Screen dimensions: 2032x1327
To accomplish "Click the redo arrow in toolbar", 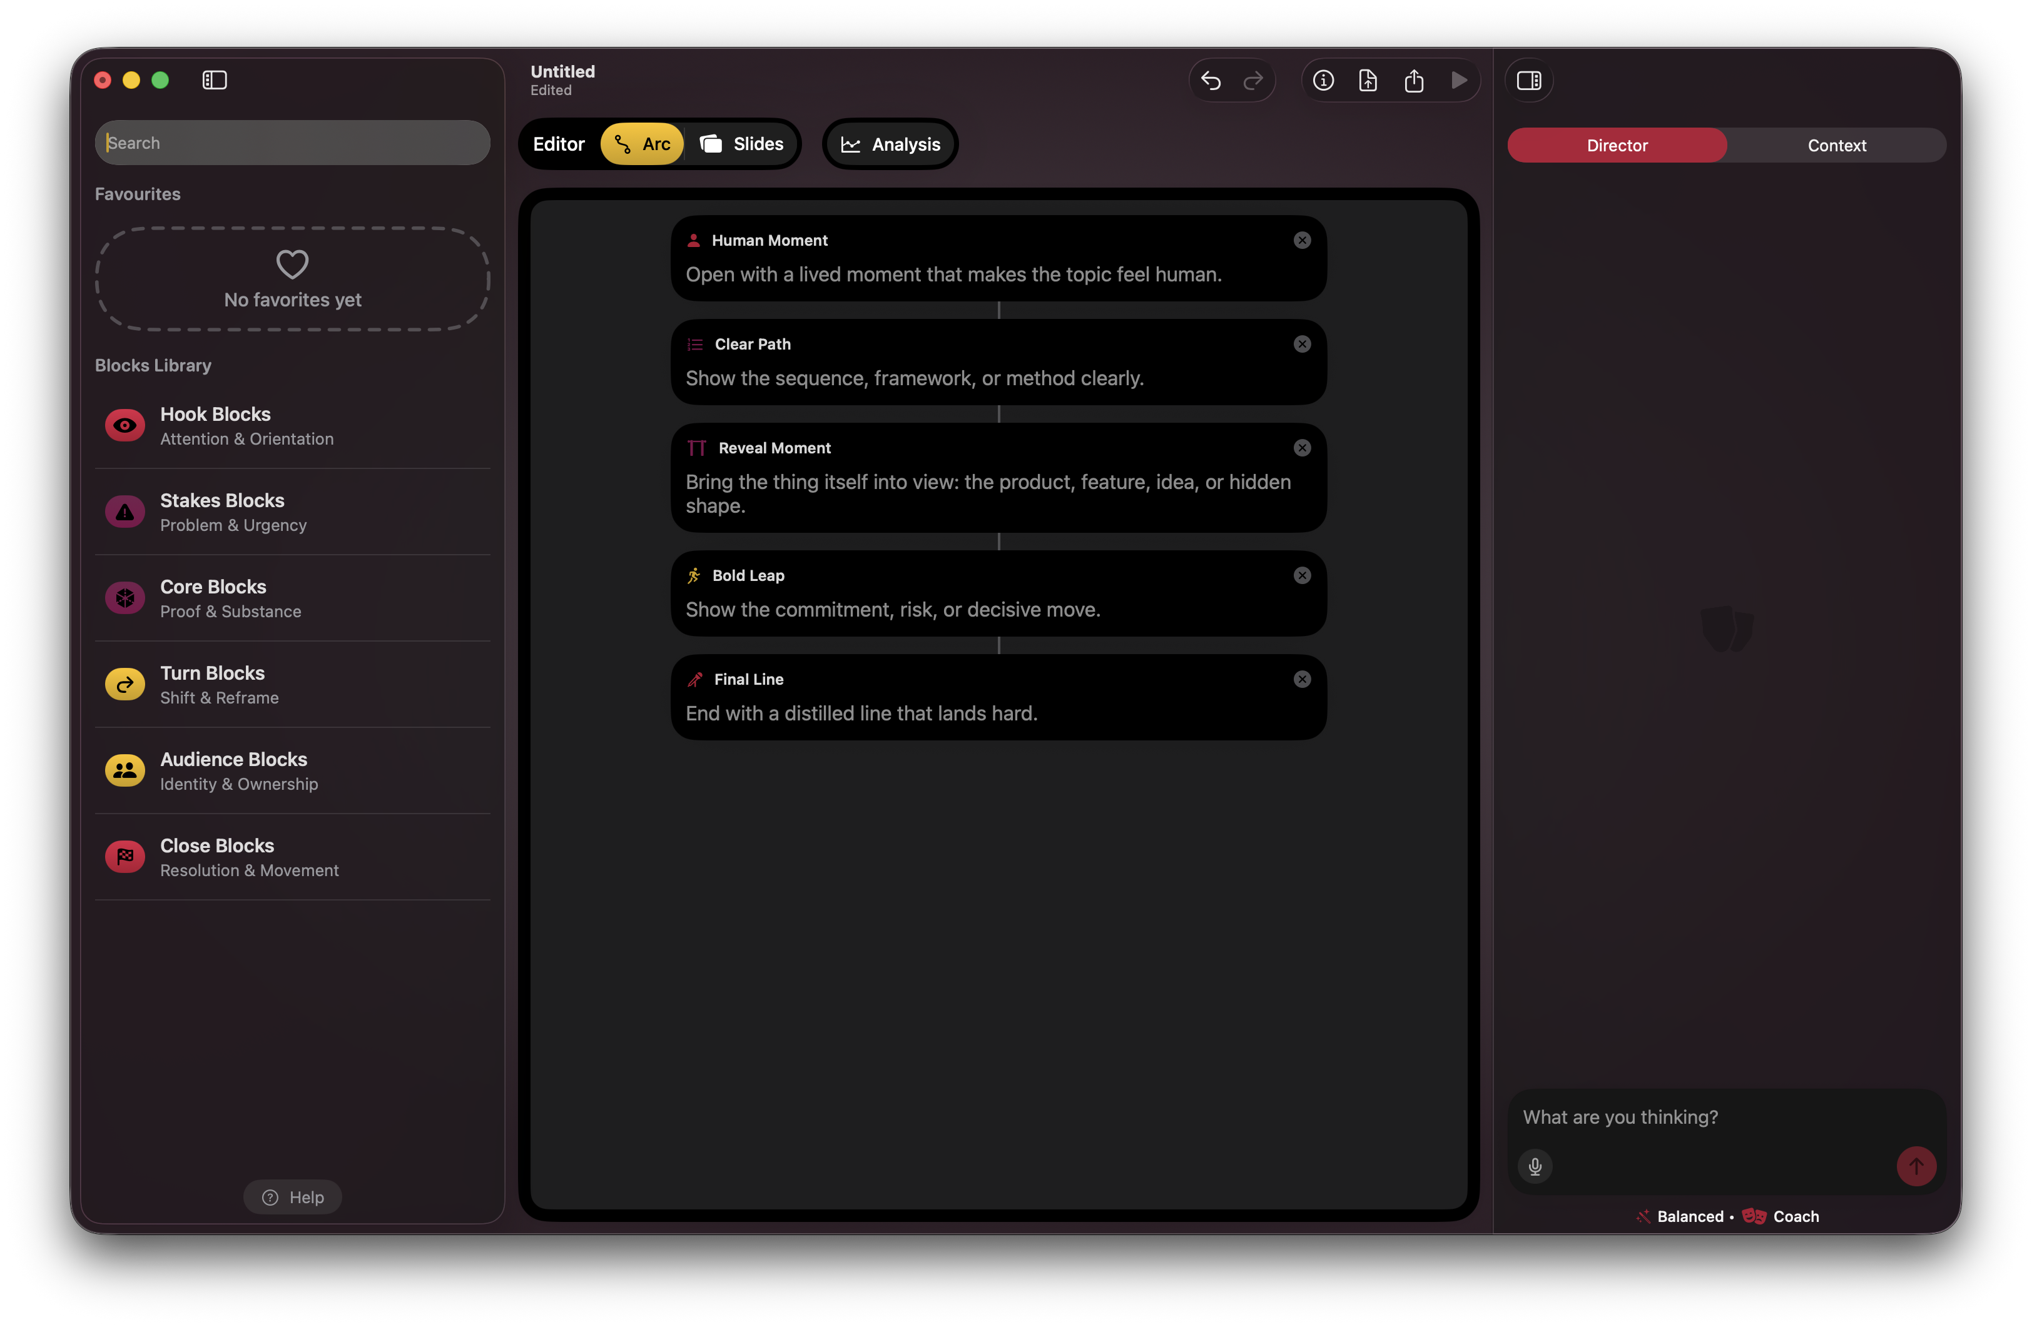I will [x=1252, y=80].
